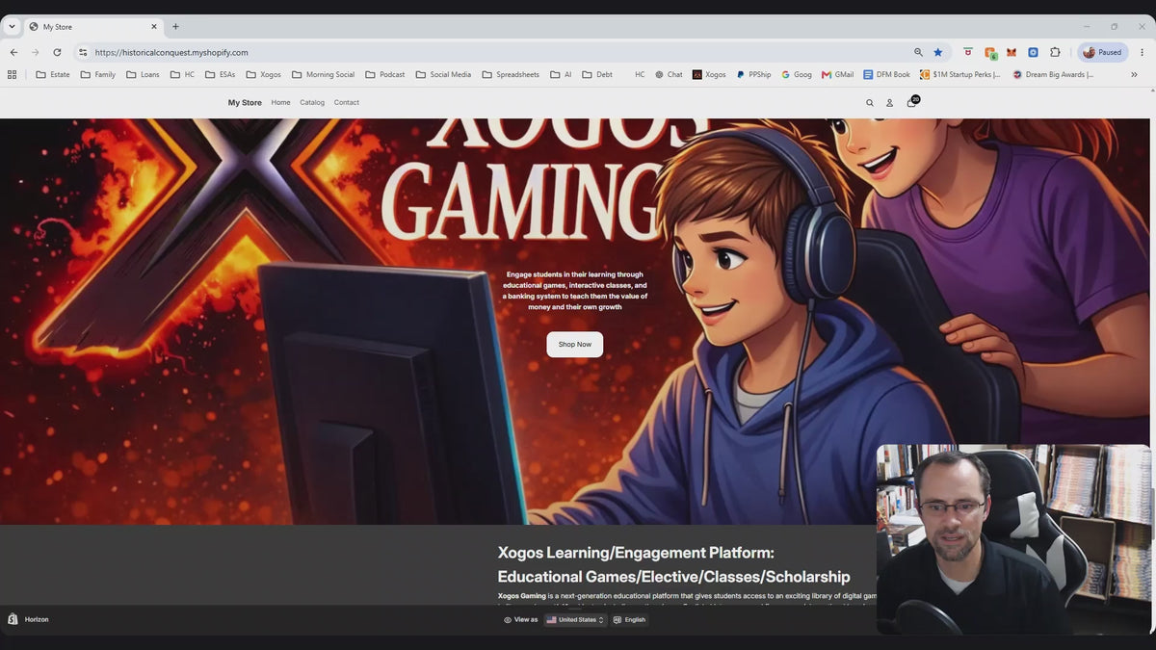This screenshot has height=650, width=1156.
Task: Open the store search magnifier icon
Action: pos(869,103)
